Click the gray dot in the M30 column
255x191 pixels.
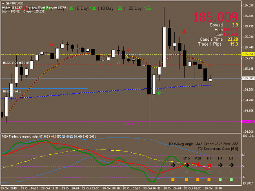point(198,172)
